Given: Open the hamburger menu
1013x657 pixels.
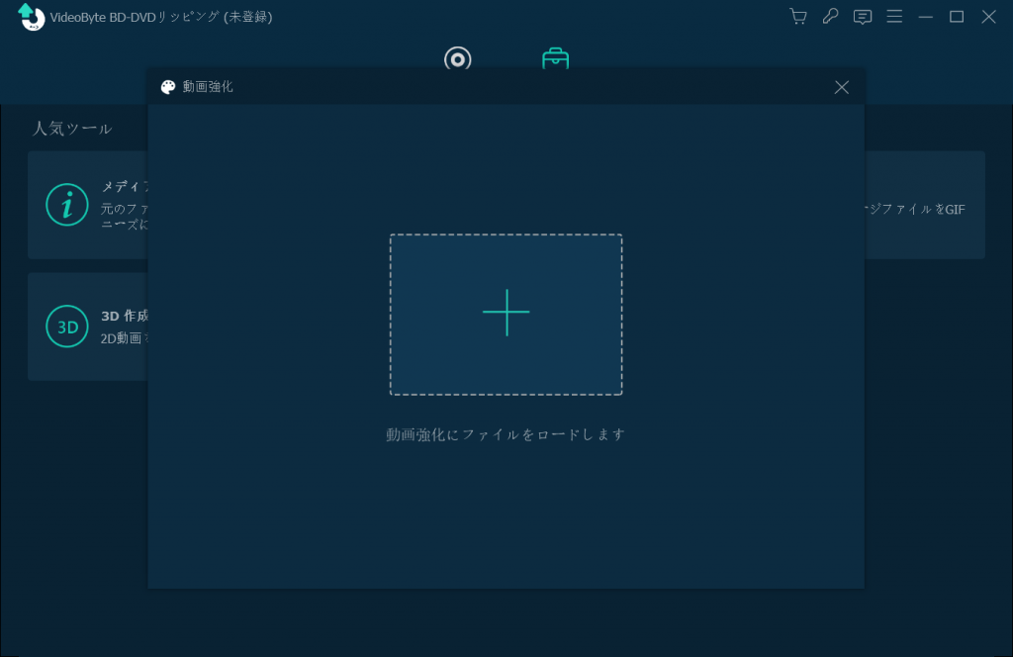Looking at the screenshot, I should click(894, 17).
